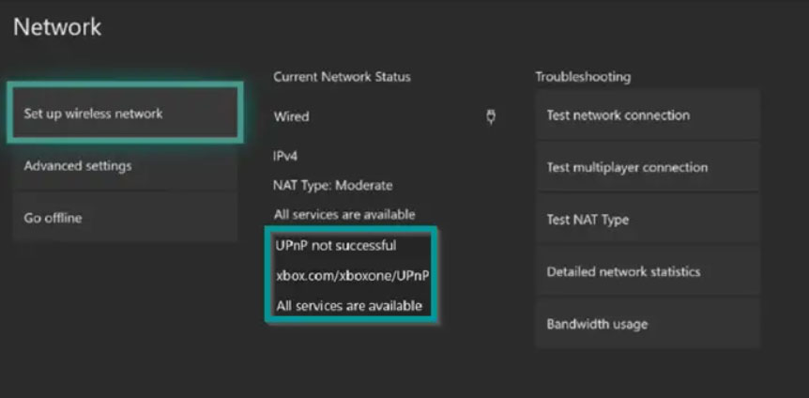Click UPnP not successful message
809x398 pixels.
pos(336,245)
